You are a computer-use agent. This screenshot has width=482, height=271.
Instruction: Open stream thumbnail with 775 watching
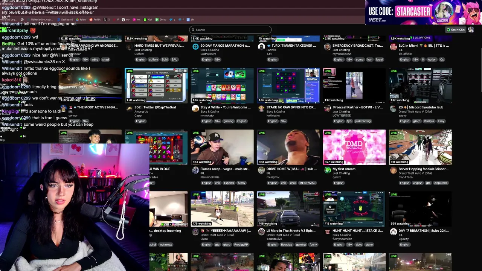click(x=222, y=209)
